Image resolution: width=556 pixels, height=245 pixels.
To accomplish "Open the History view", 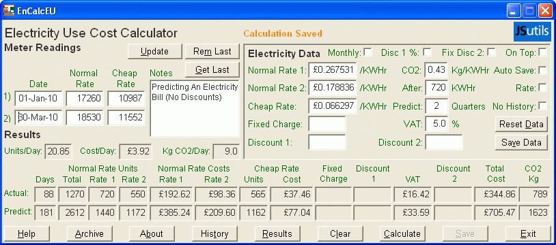I will coord(214,233).
